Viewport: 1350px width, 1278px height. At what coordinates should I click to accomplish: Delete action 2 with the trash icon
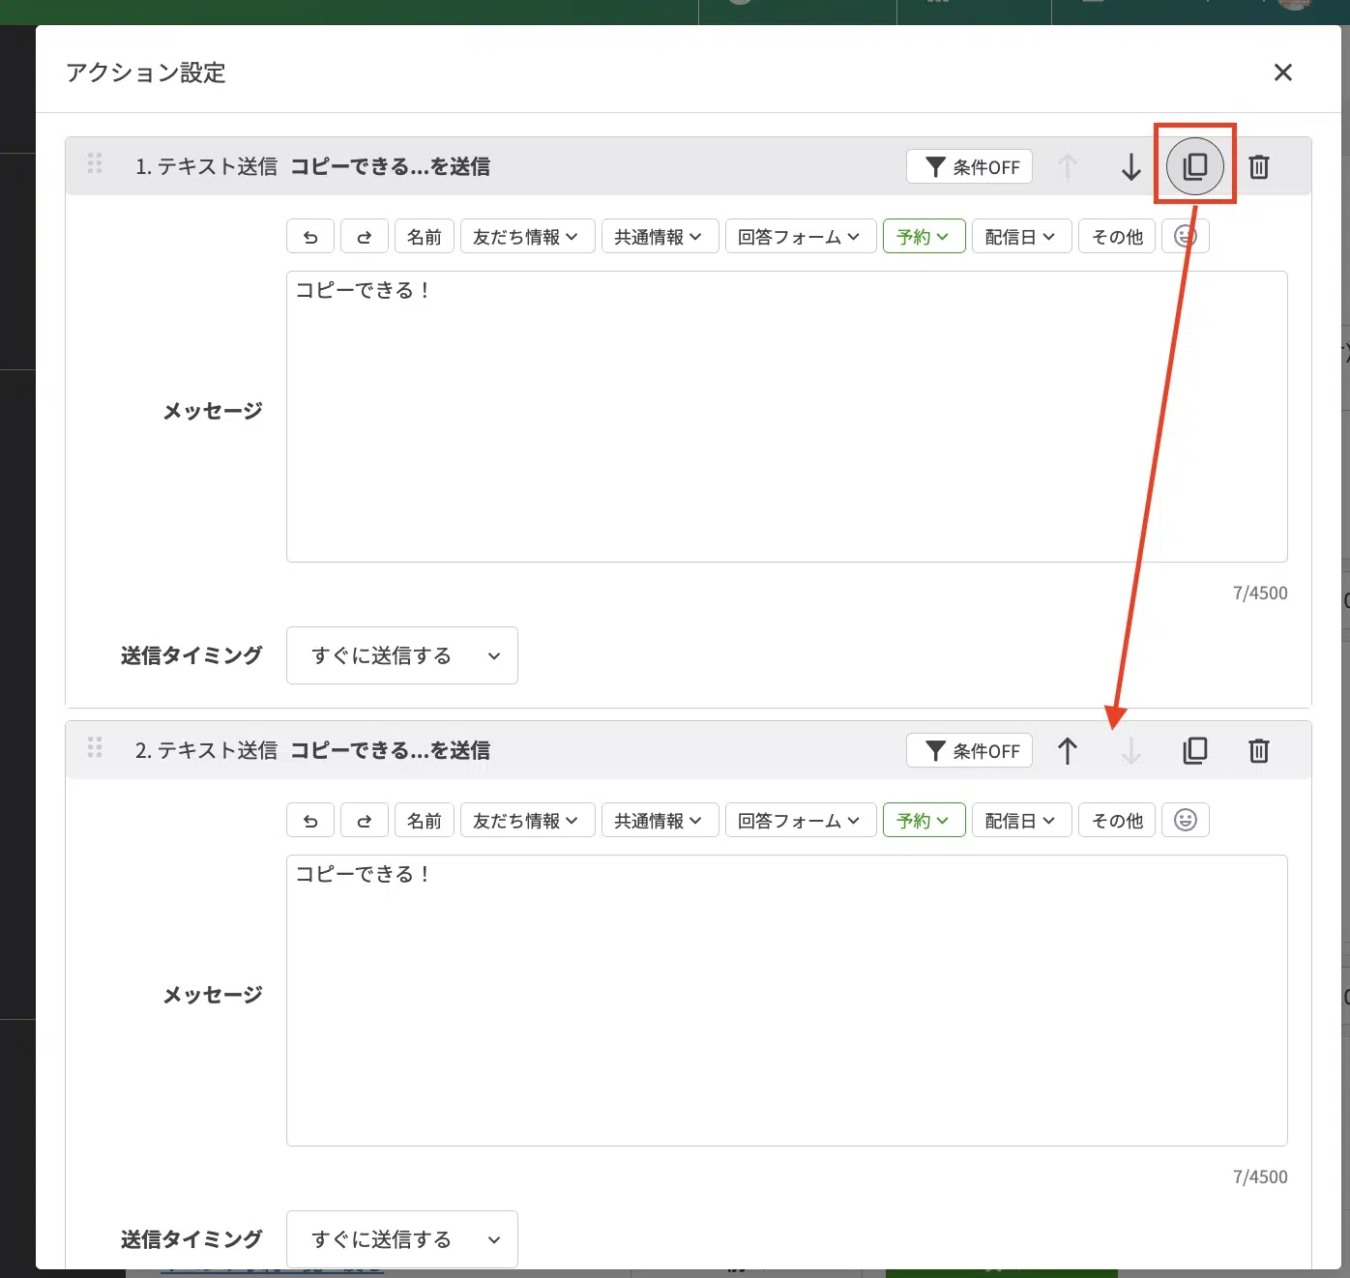tap(1259, 751)
